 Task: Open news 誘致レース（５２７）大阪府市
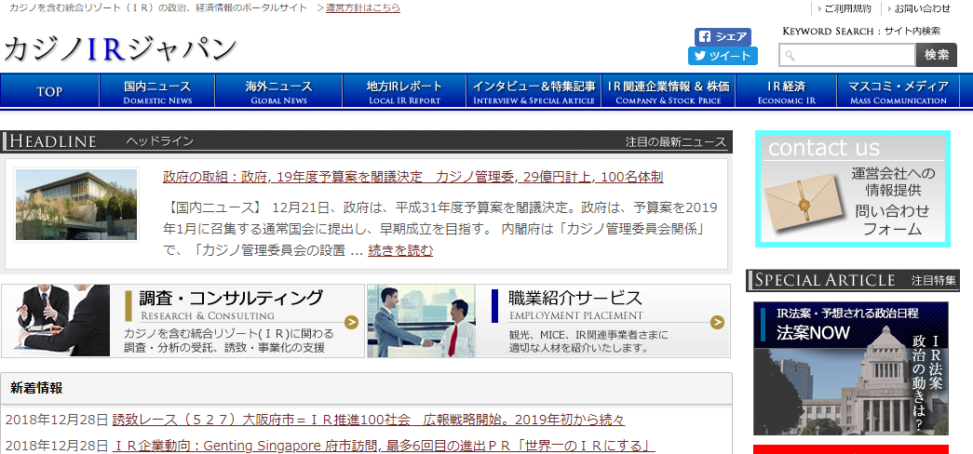[x=369, y=420]
